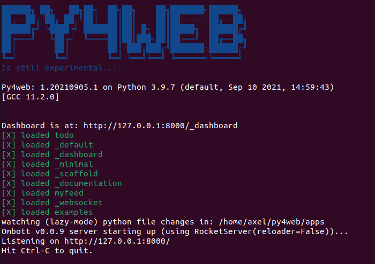The width and height of the screenshot is (375, 264).
Task: Select the _dashboard app name in loaded list
Action: point(79,154)
